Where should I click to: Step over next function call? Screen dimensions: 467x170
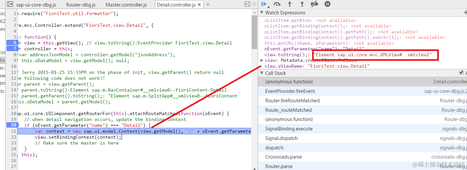[277, 4]
